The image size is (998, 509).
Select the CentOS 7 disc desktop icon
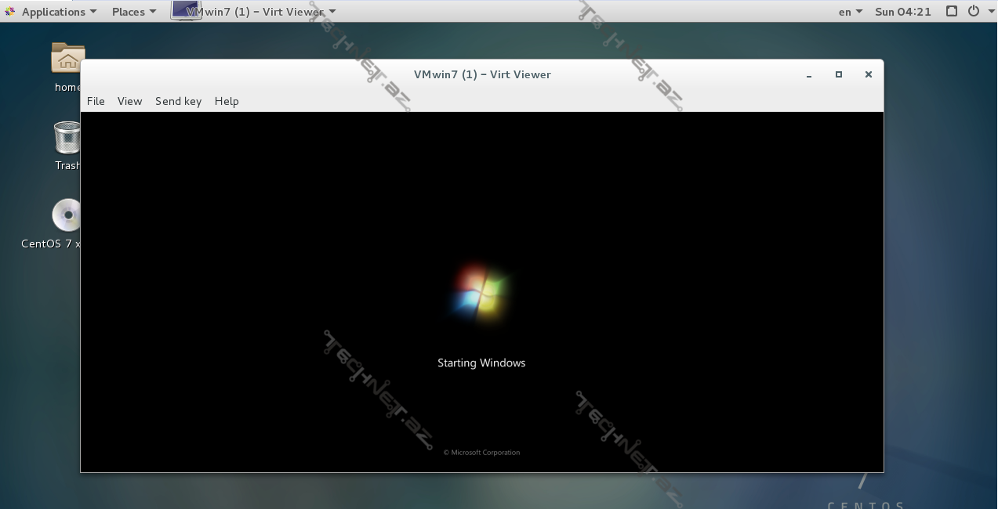(x=67, y=216)
